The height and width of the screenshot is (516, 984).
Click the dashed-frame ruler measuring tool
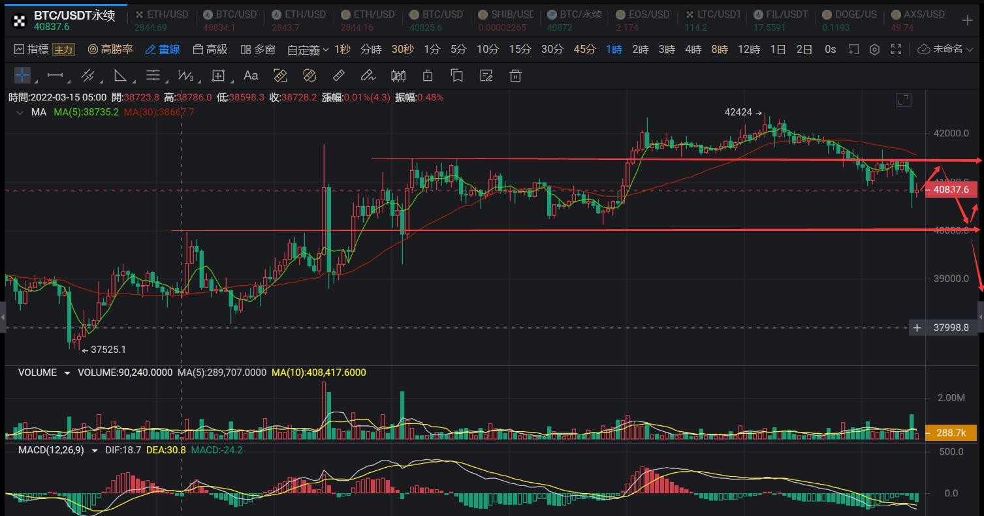tap(280, 76)
